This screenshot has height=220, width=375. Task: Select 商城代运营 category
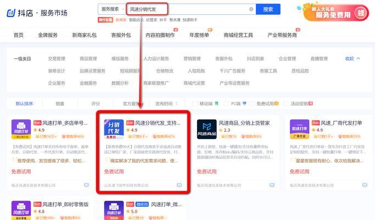(194, 83)
